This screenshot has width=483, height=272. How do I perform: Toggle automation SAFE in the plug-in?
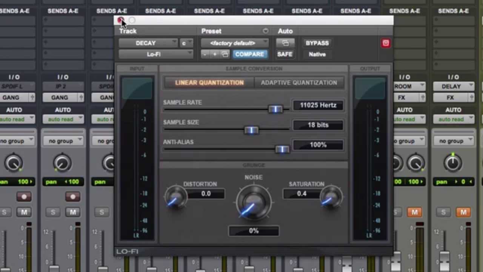point(285,54)
